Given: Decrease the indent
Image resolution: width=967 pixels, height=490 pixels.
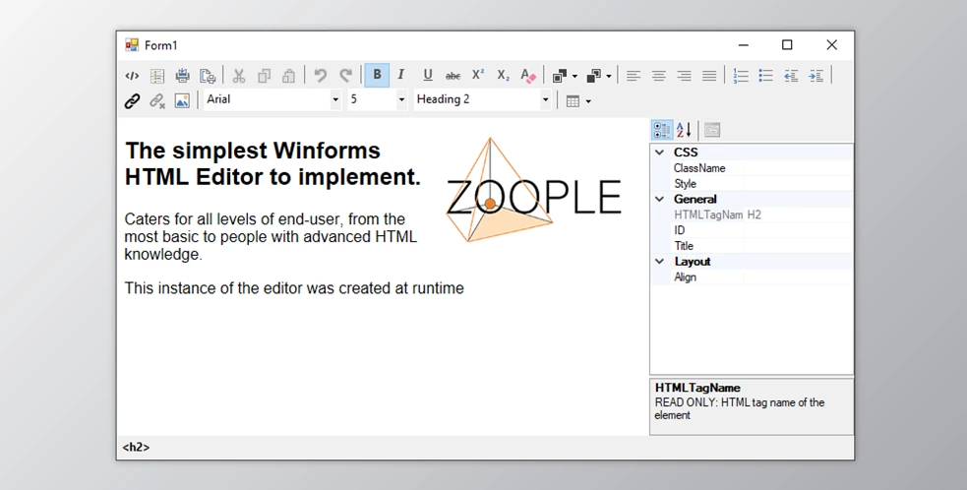Looking at the screenshot, I should point(791,76).
